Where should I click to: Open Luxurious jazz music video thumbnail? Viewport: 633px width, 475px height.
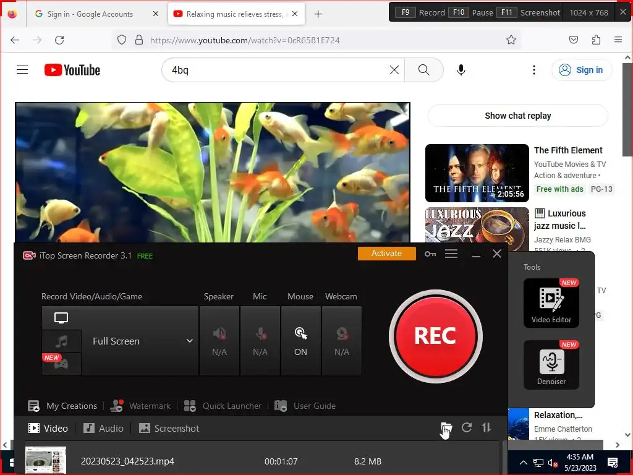[x=477, y=229]
